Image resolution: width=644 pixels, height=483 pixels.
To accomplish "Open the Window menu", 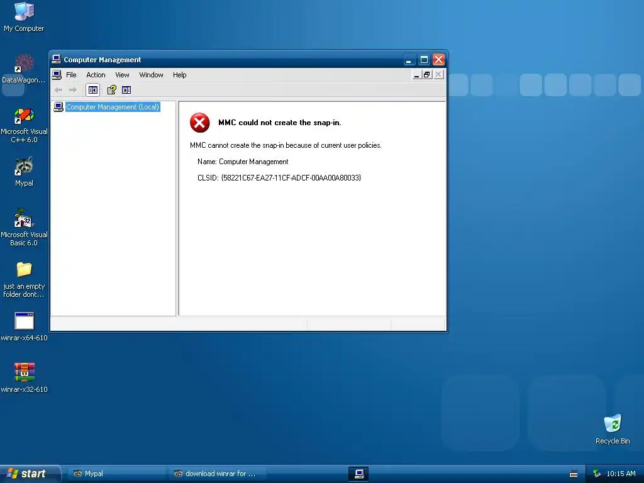I will 151,75.
